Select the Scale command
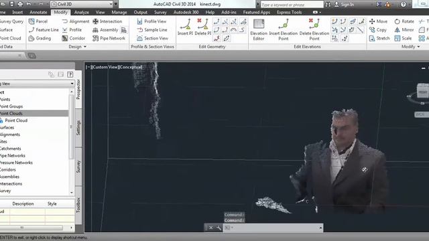429x241 pixels. tap(403, 38)
